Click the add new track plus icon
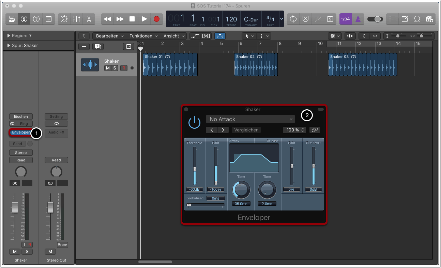Image resolution: width=441 pixels, height=268 pixels. (84, 47)
